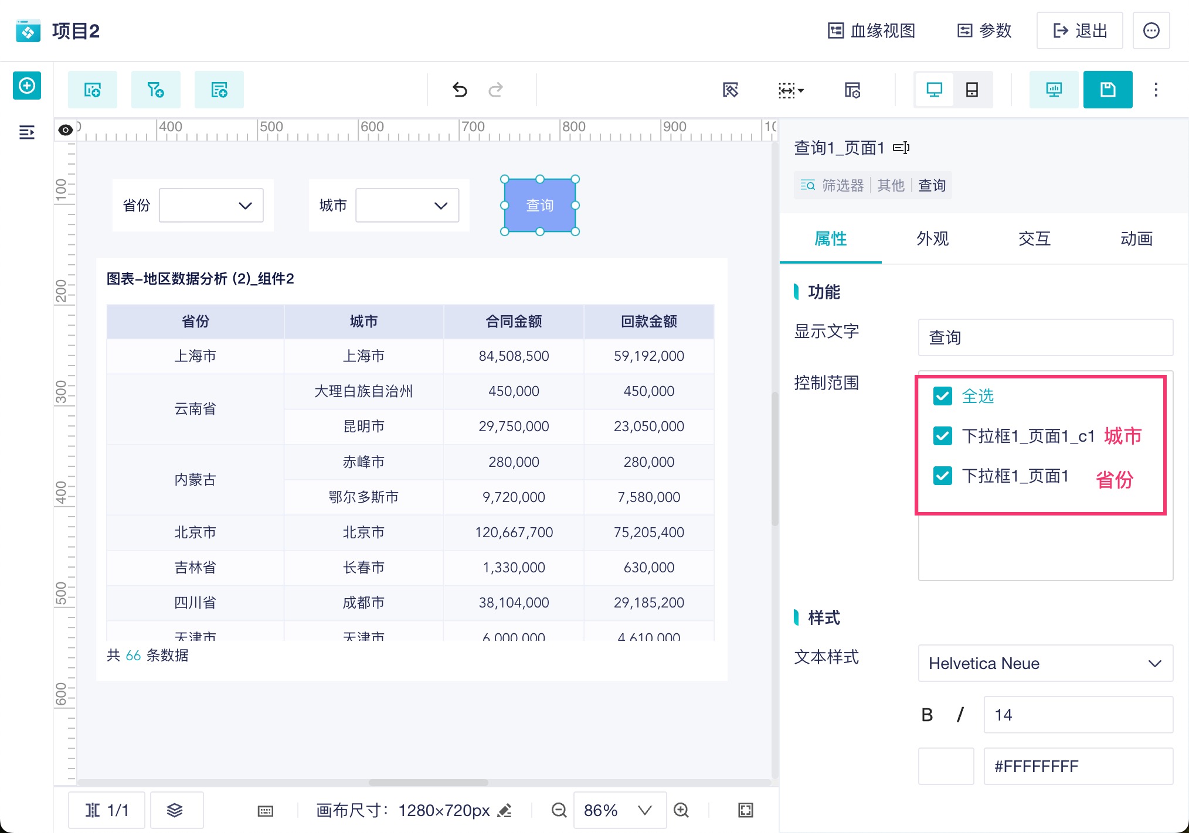The image size is (1189, 833).
Task: Click the zoom in magnifier
Action: 681,810
